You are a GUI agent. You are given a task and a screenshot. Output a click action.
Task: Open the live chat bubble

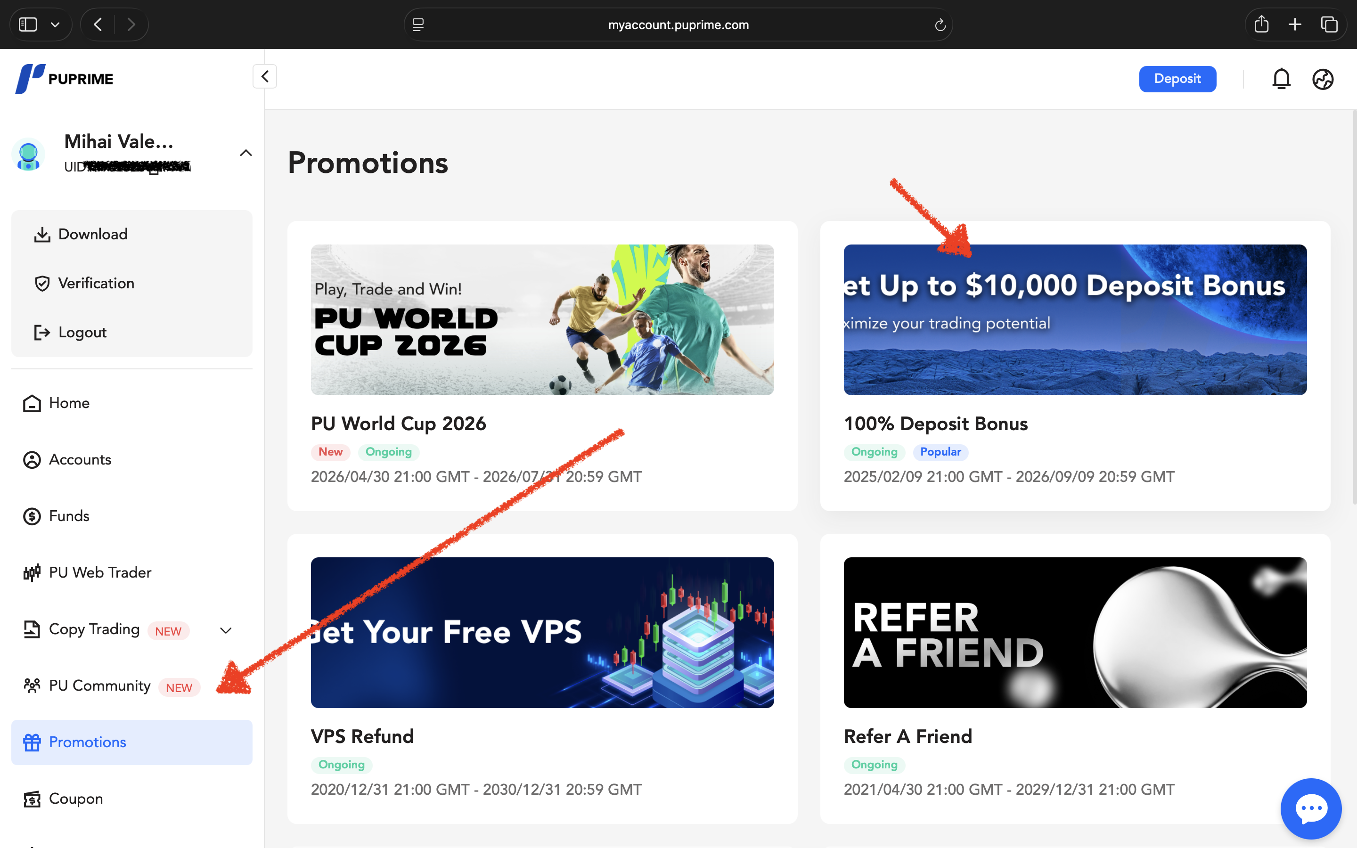[1310, 808]
